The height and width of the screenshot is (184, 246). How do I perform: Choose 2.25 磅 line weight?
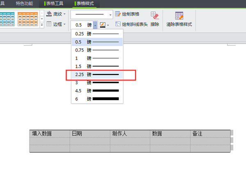point(97,74)
